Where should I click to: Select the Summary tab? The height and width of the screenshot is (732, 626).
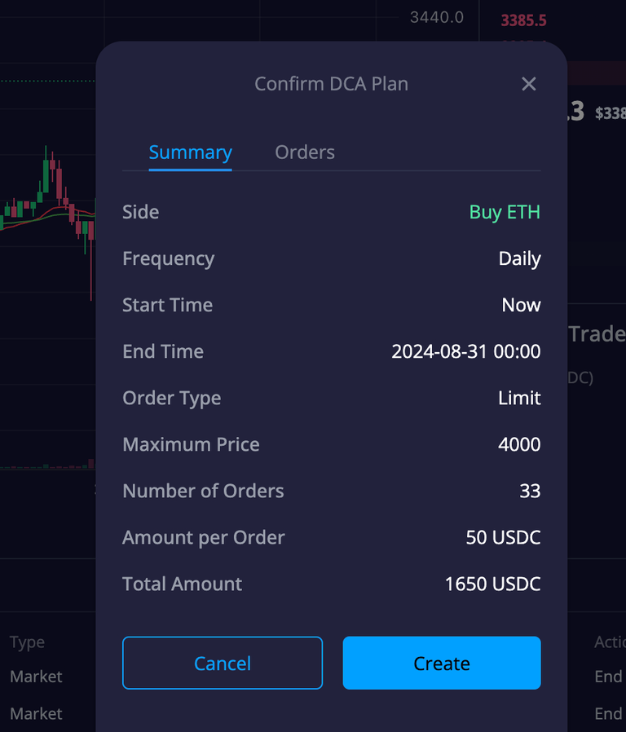click(x=190, y=152)
